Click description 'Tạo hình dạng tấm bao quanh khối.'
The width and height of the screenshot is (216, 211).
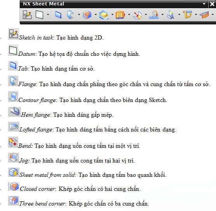pyautogui.click(x=122, y=175)
